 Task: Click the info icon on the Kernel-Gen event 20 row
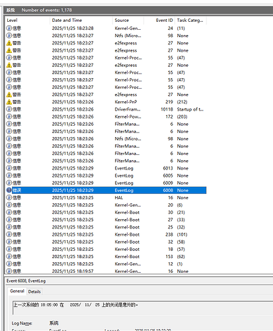pyautogui.click(x=9, y=205)
